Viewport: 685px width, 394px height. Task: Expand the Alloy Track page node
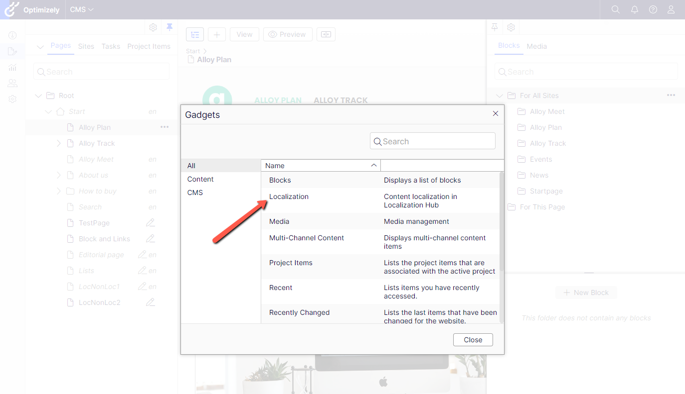(58, 143)
